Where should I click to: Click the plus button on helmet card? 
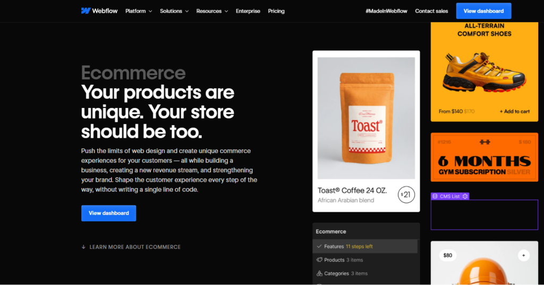pos(523,255)
